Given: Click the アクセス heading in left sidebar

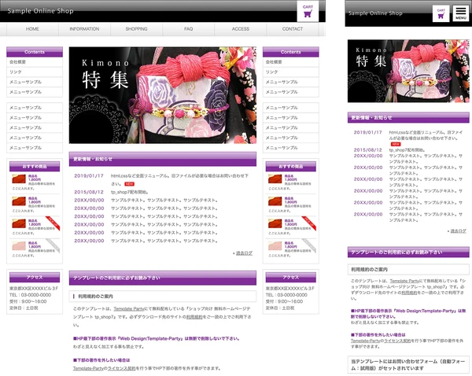Looking at the screenshot, I should pos(35,277).
